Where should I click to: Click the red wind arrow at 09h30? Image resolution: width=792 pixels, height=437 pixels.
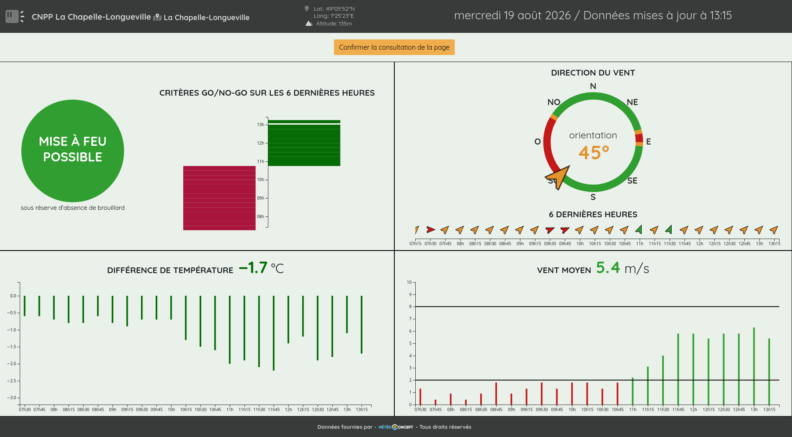550,230
